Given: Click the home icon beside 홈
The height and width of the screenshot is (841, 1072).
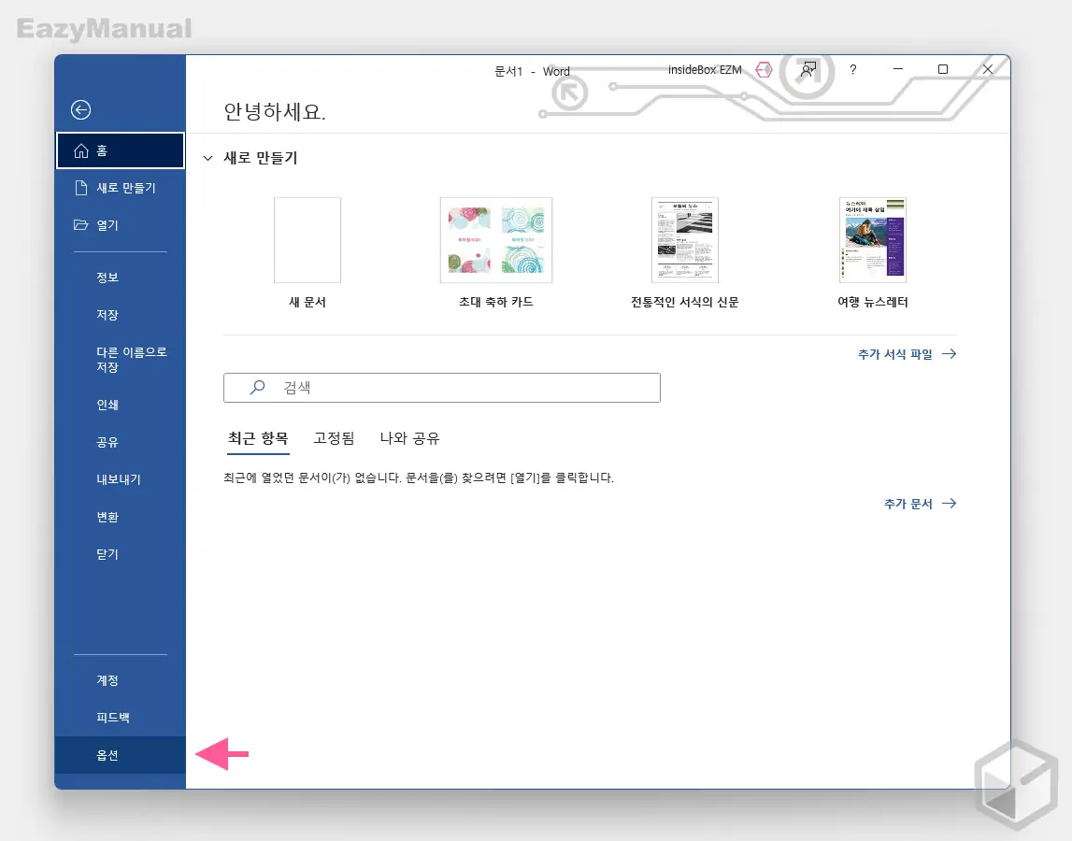Looking at the screenshot, I should point(81,150).
